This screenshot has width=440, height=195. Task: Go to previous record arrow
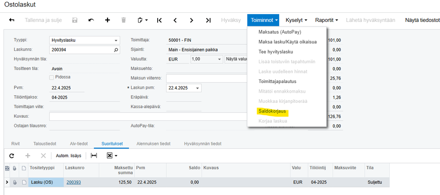pyautogui.click(x=175, y=20)
